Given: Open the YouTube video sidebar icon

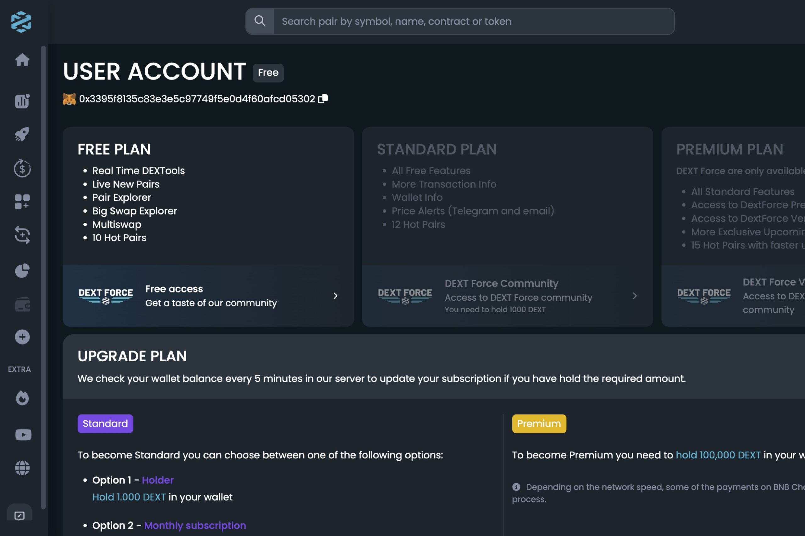Looking at the screenshot, I should click(x=23, y=435).
